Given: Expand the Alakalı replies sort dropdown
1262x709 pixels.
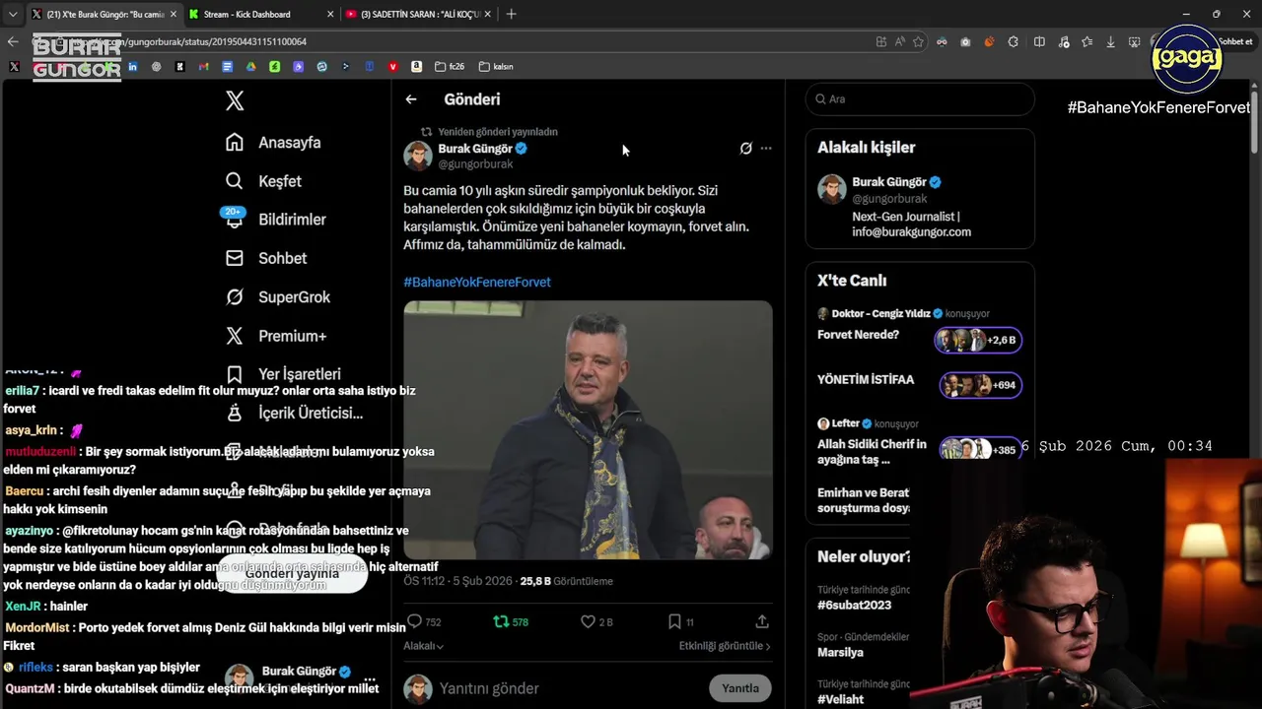Looking at the screenshot, I should click(423, 646).
